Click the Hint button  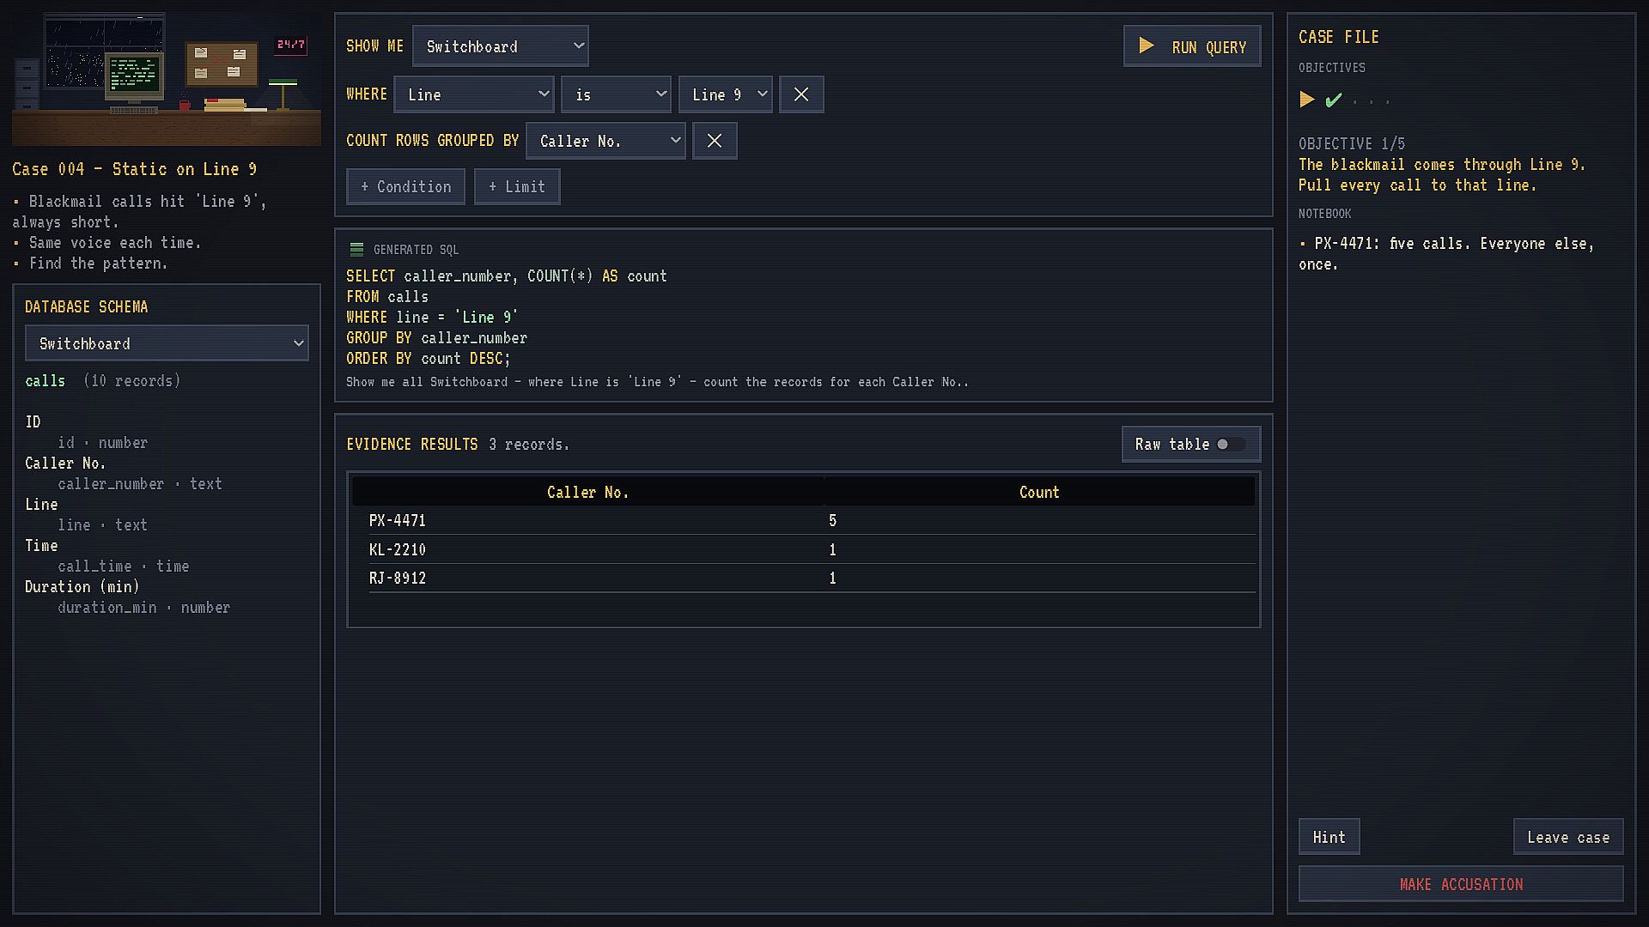tap(1329, 837)
